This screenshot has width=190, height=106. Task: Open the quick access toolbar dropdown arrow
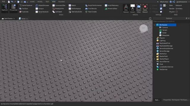pos(28,2)
